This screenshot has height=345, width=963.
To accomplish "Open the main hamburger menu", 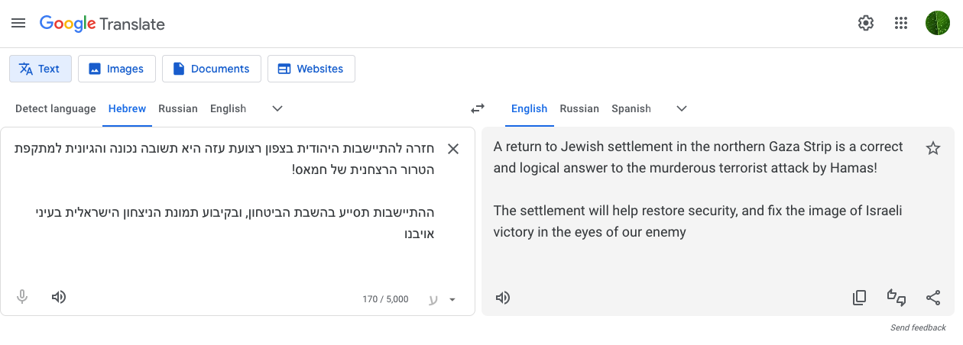I will (18, 23).
